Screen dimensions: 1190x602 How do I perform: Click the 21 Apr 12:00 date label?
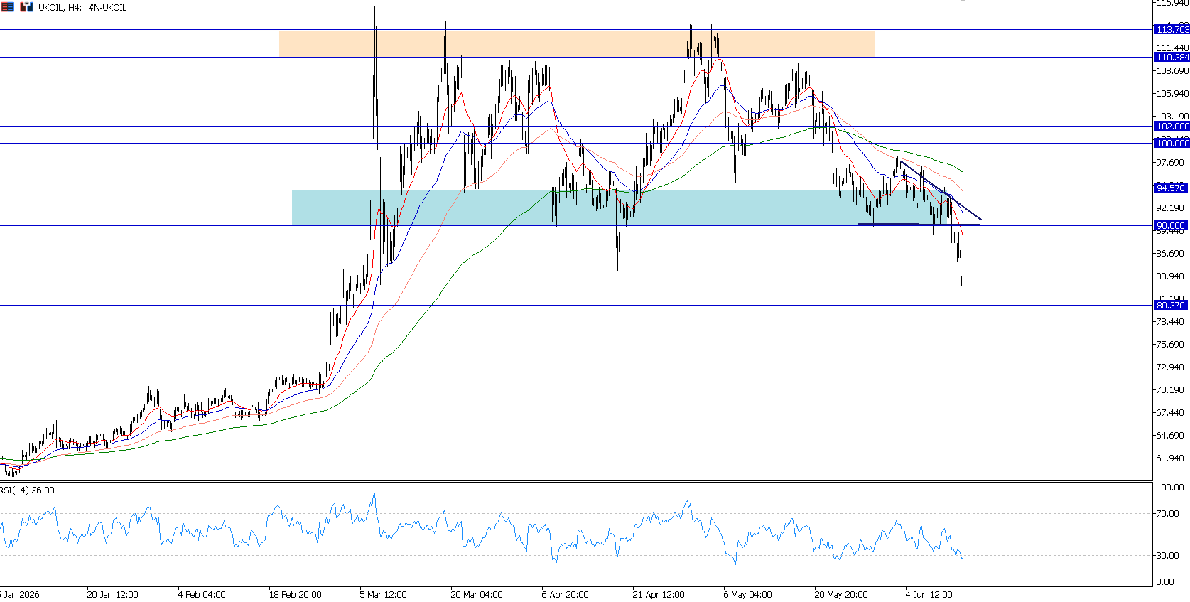659,594
